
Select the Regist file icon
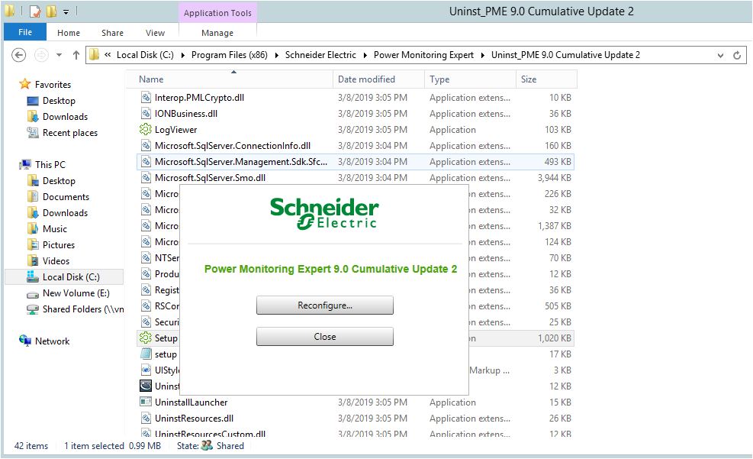click(x=146, y=289)
